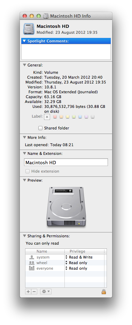Apply the yellow label color
132x325 pixels.
click(68, 117)
